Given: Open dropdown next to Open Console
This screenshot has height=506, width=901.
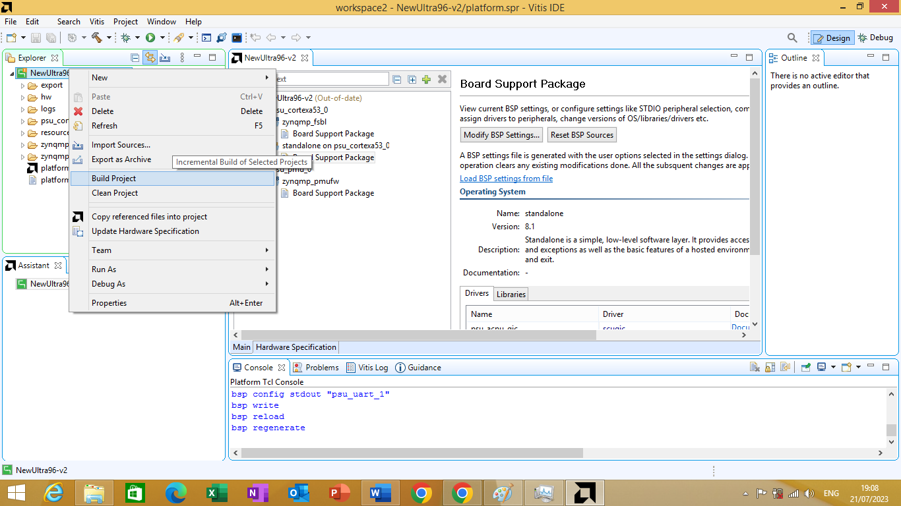Looking at the screenshot, I should [858, 368].
